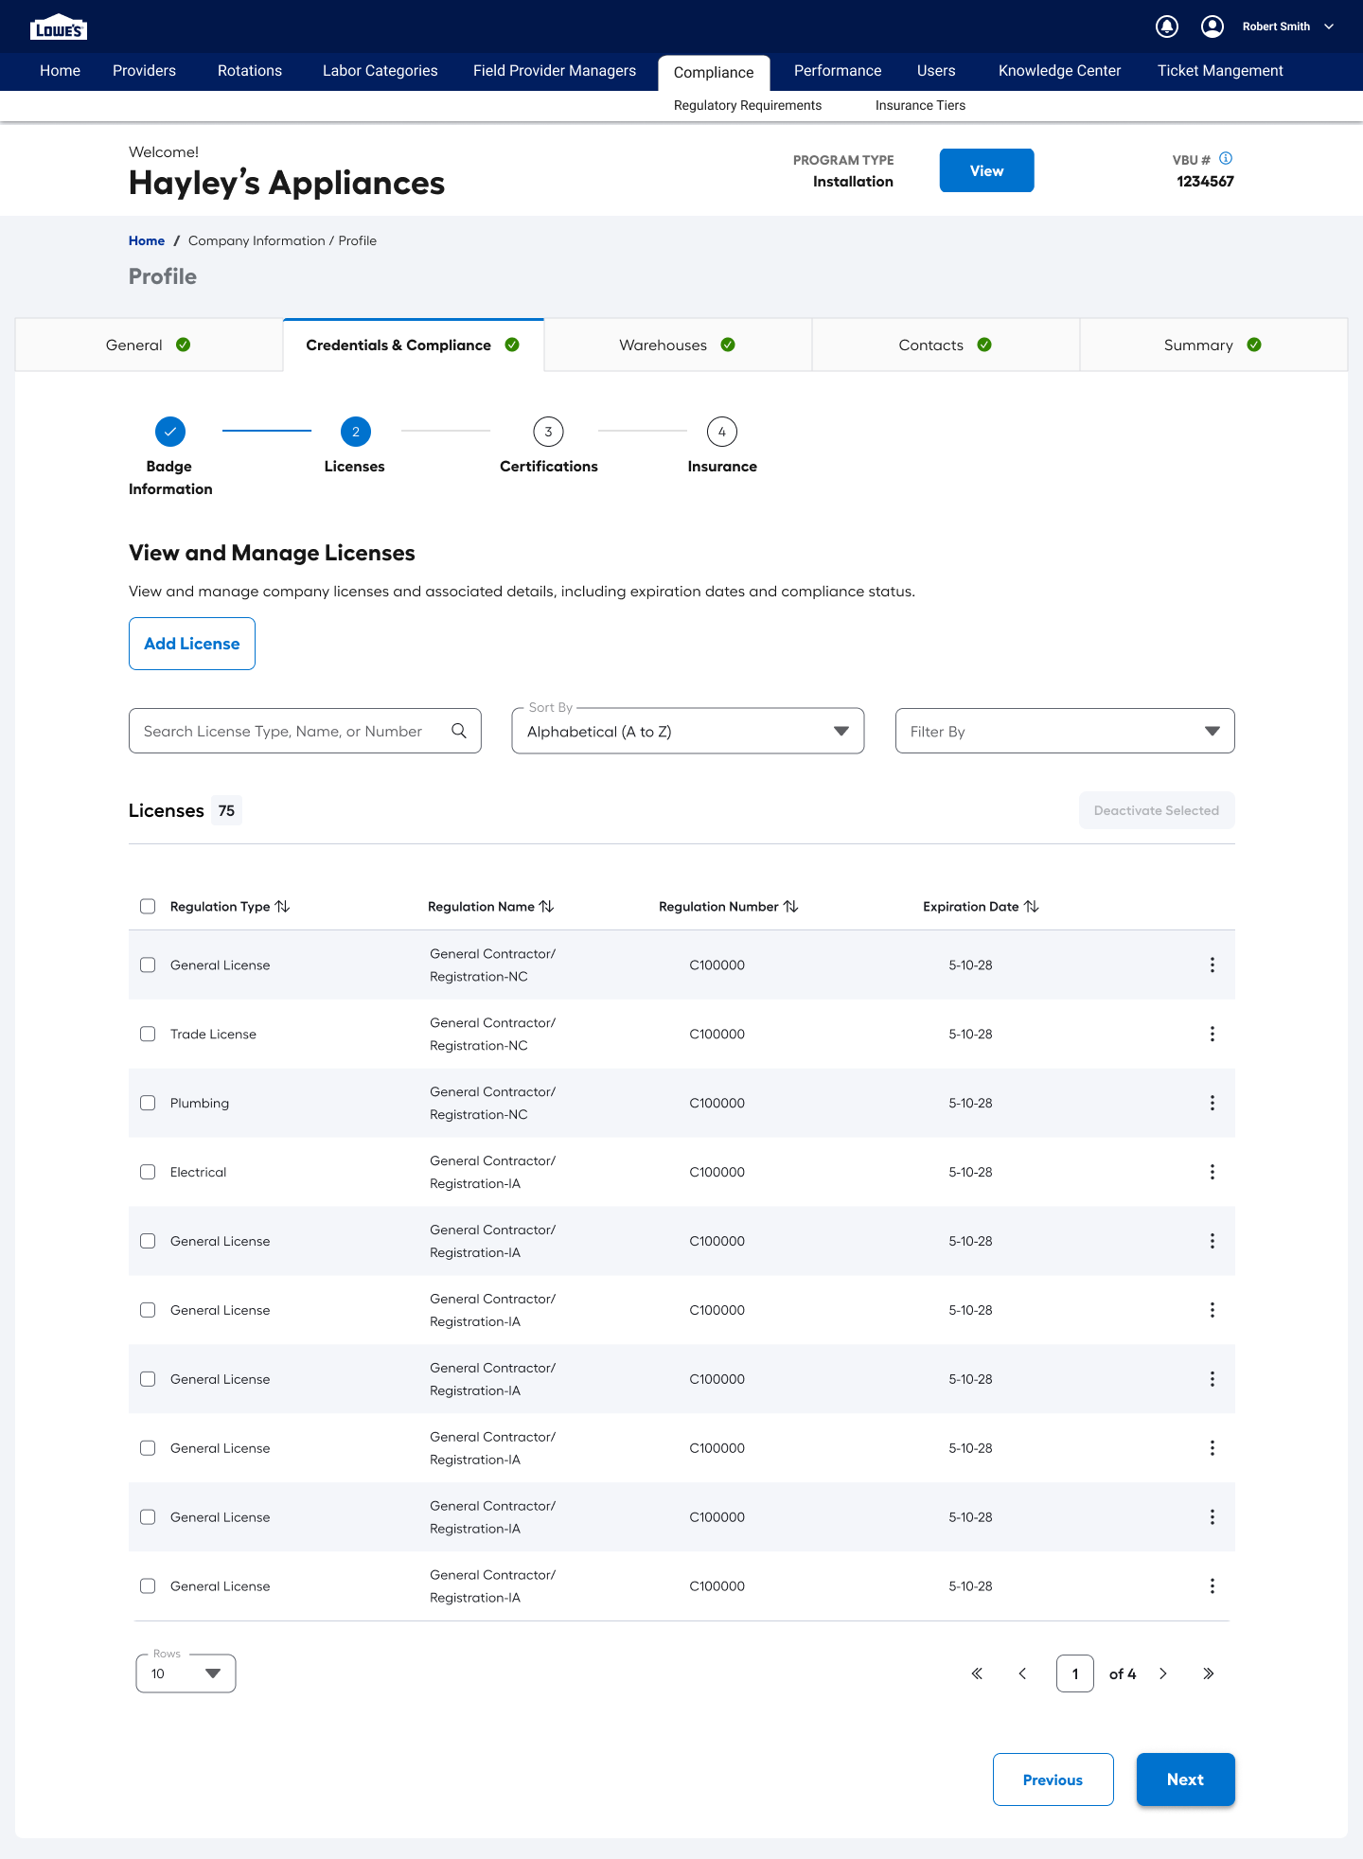Sort by Expiration Date arrows
This screenshot has width=1363, height=1859.
[x=1032, y=907]
